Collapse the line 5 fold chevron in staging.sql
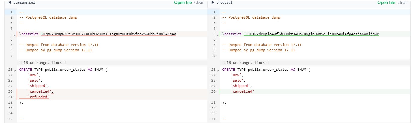This screenshot has width=415, height=123. (14, 35)
